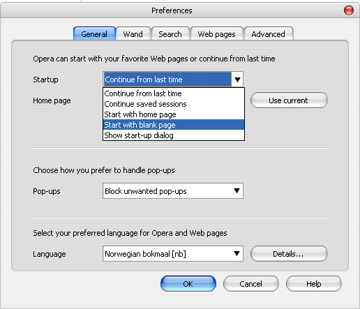
Task: Open the Advanced tab
Action: [x=269, y=34]
